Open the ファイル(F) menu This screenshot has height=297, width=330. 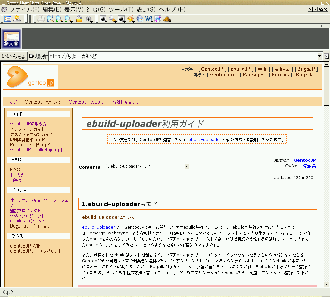pyautogui.click(x=24, y=10)
